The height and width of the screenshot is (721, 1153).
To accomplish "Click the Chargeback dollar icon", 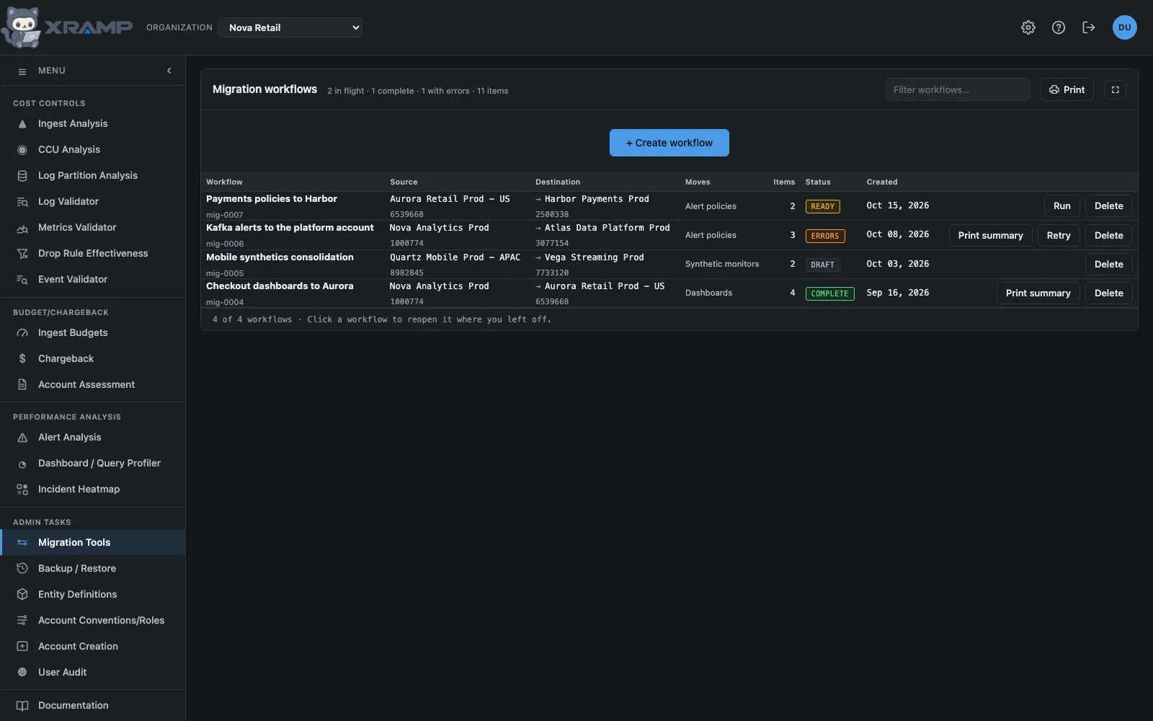I will click(22, 359).
